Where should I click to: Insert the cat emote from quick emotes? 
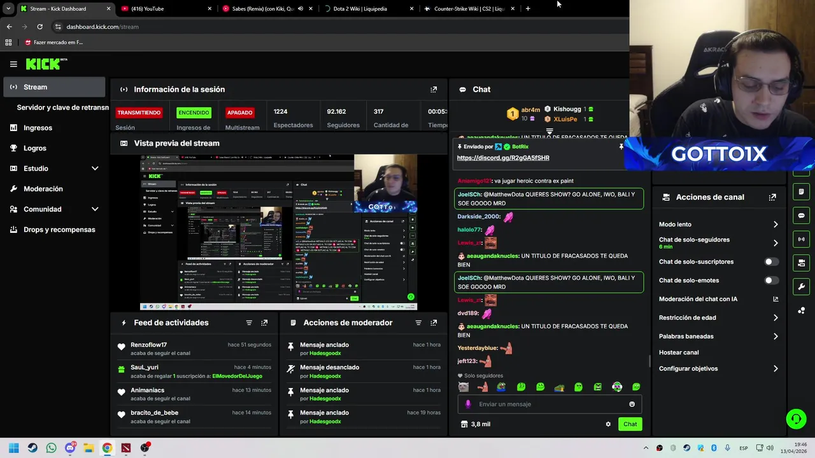pyautogui.click(x=463, y=387)
